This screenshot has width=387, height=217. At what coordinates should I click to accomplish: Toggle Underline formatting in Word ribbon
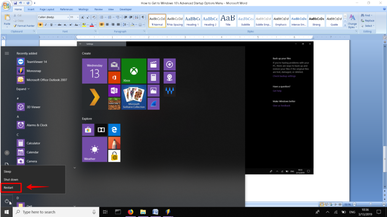[x=51, y=25]
